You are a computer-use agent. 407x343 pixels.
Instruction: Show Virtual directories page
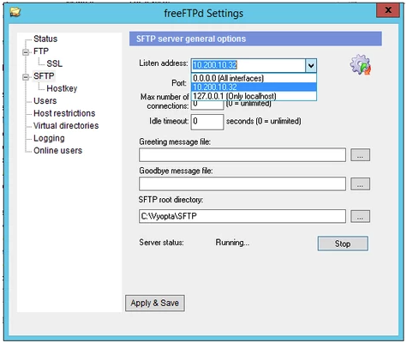click(x=66, y=126)
